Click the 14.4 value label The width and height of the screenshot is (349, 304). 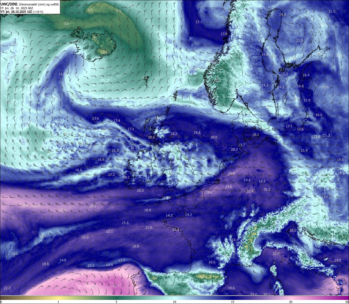pos(247,180)
